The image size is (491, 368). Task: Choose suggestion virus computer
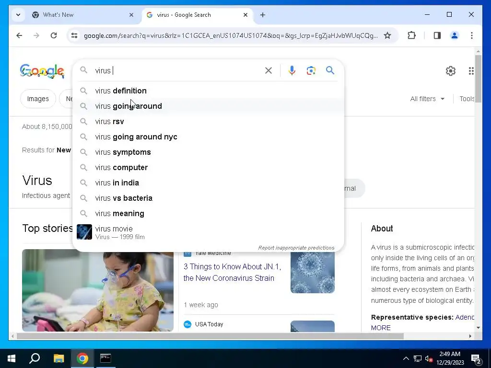point(208,167)
